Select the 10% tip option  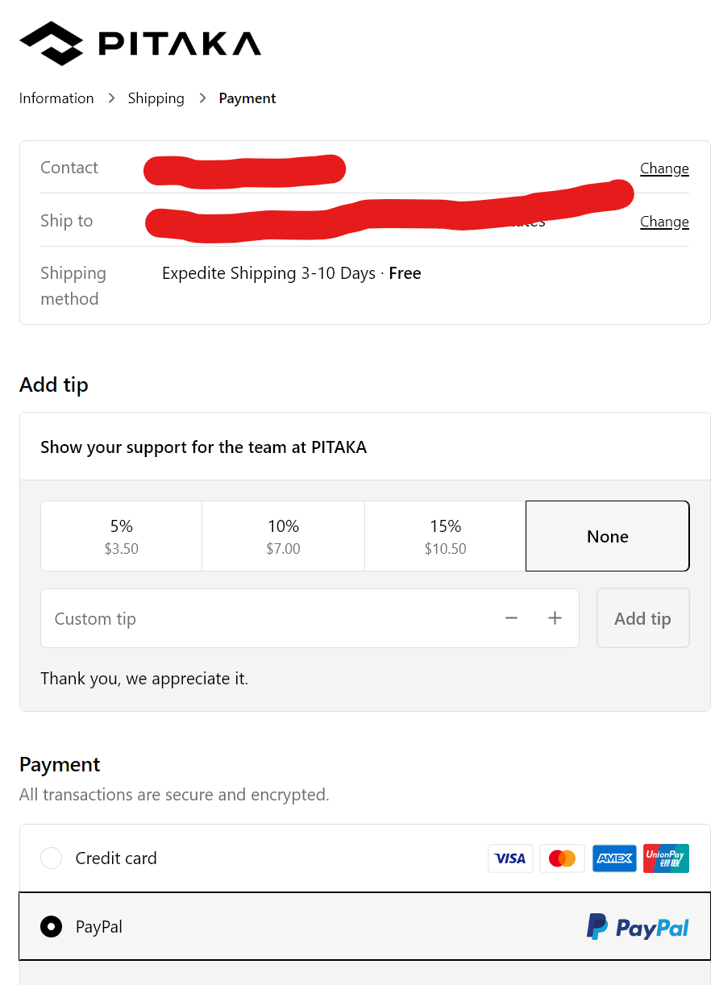pos(284,536)
